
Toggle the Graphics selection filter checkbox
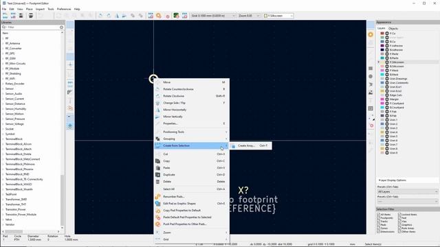pos(399,225)
